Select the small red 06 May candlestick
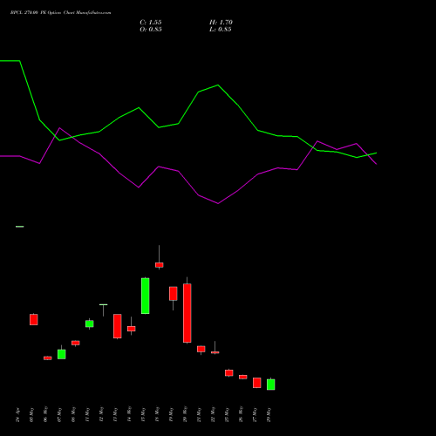 coord(48,358)
